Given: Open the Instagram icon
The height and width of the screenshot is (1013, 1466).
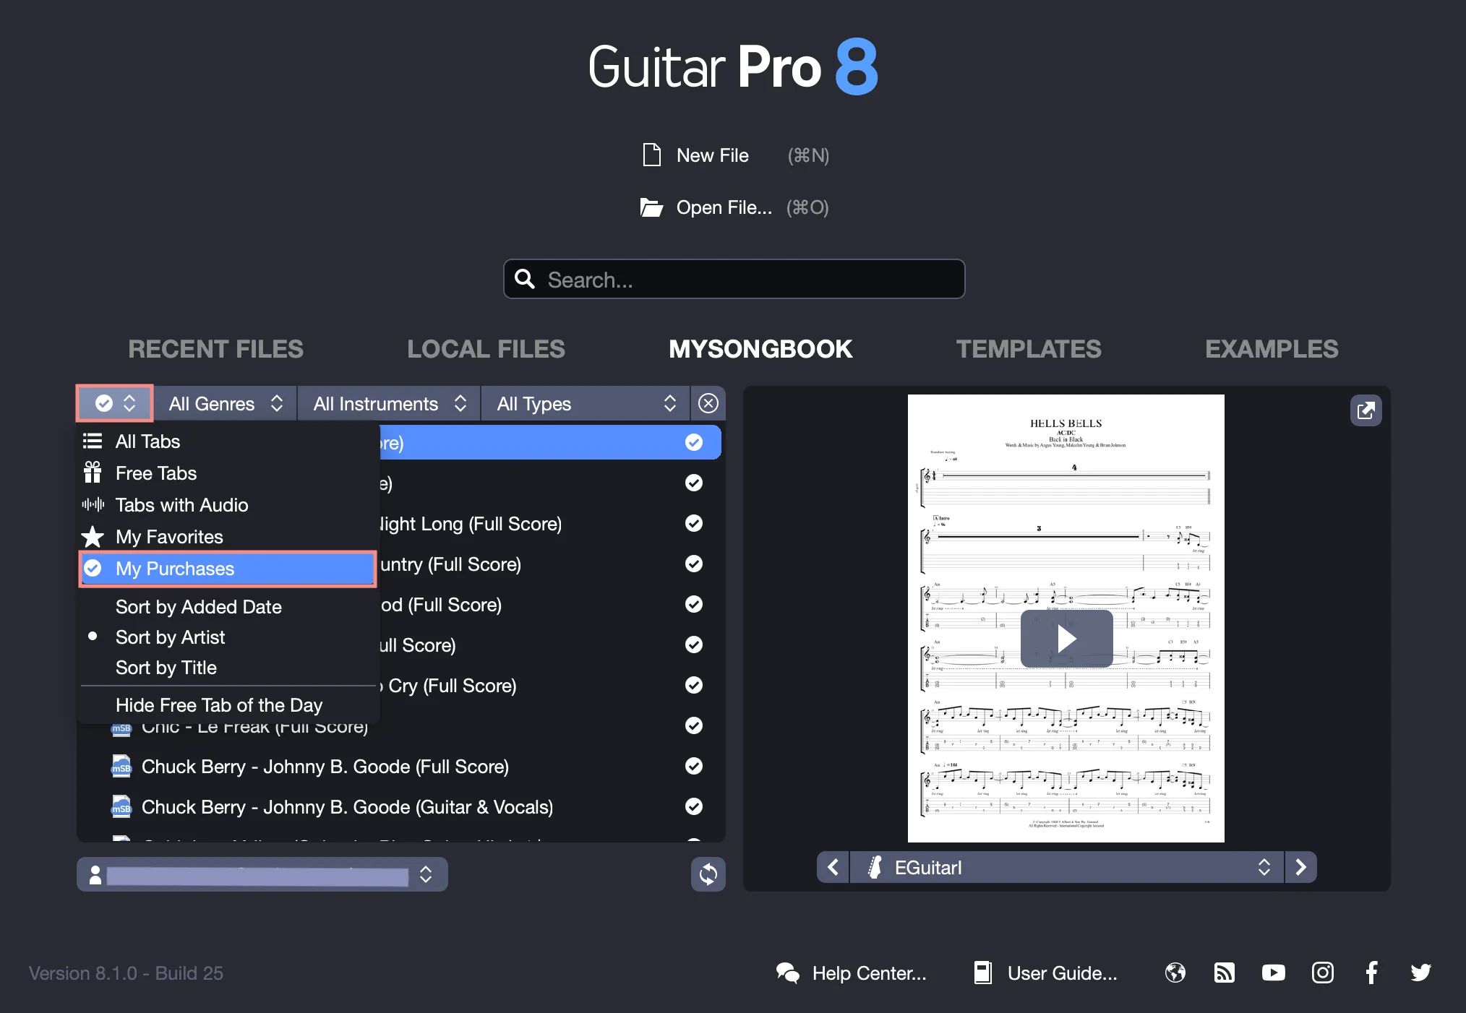Looking at the screenshot, I should (1323, 973).
